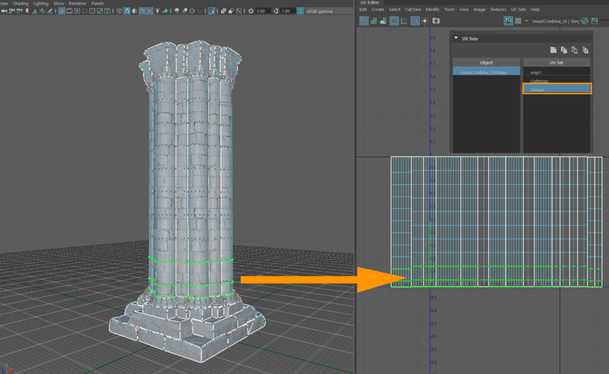
Task: Open the Renderer menu in viewport
Action: pos(79,3)
